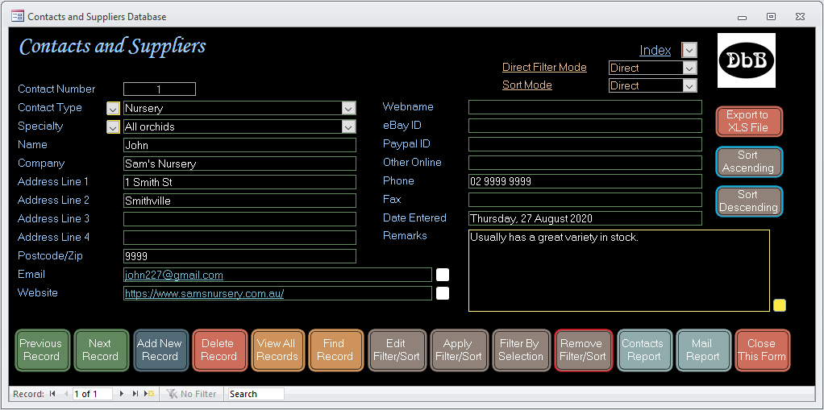The height and width of the screenshot is (410, 824).
Task: Click Direct Filter Mode link
Action: (544, 67)
